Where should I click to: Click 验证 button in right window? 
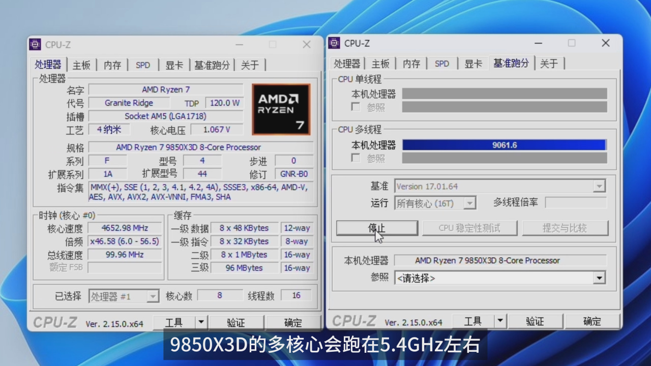pyautogui.click(x=535, y=321)
